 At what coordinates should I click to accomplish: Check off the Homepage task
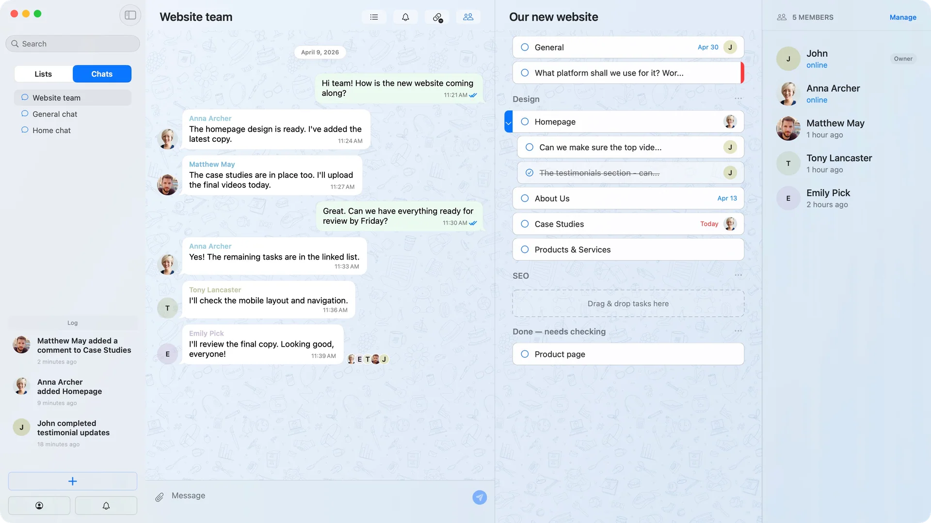click(x=525, y=122)
